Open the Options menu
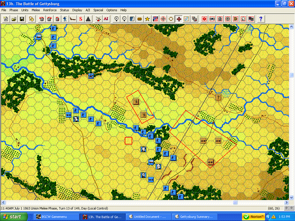 coord(111,10)
